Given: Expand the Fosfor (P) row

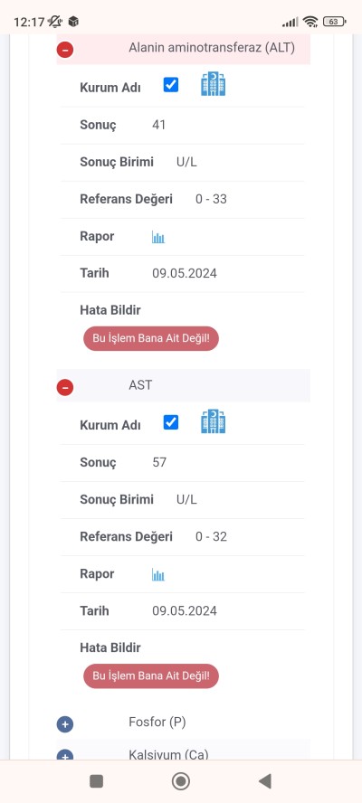Looking at the screenshot, I should (x=65, y=724).
